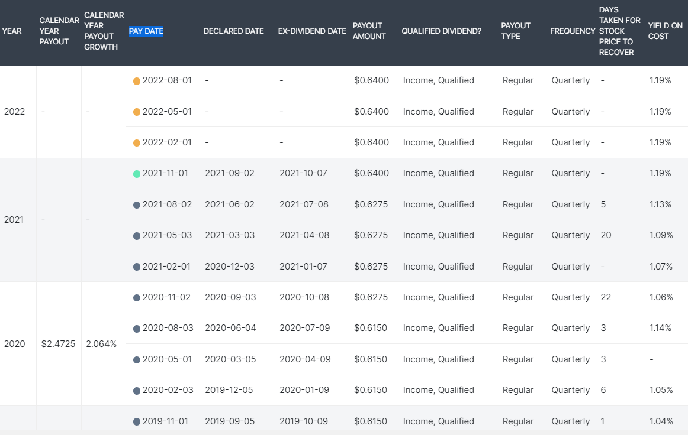Image resolution: width=688 pixels, height=435 pixels.
Task: Select Income, Qualified for 2022-02-01 row
Action: click(x=439, y=142)
